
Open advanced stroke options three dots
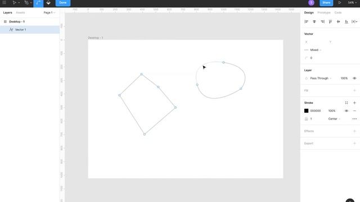[354, 119]
